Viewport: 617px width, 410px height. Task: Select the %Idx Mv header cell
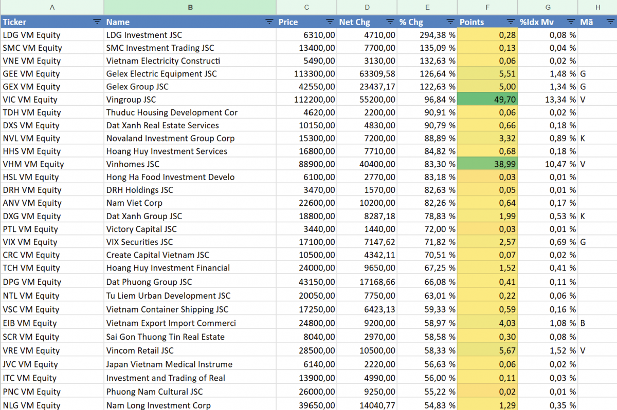pyautogui.click(x=548, y=22)
